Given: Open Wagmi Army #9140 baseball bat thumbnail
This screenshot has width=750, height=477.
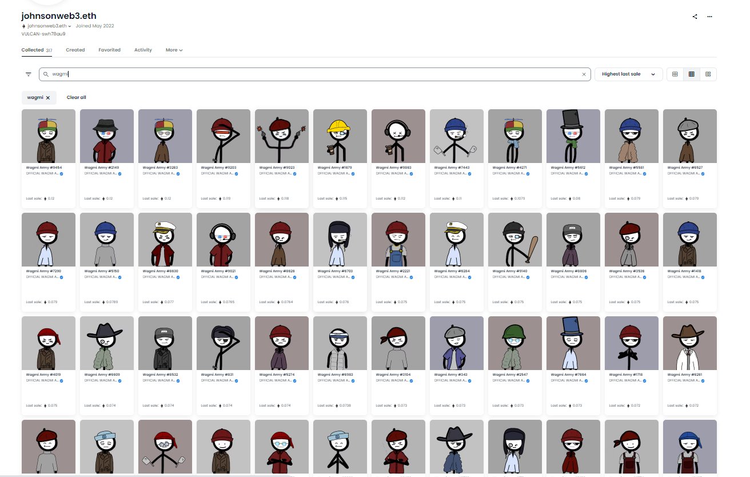Looking at the screenshot, I should pyautogui.click(x=515, y=240).
